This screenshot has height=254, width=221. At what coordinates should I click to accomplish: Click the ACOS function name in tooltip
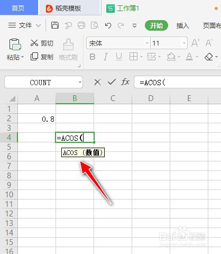tap(70, 152)
